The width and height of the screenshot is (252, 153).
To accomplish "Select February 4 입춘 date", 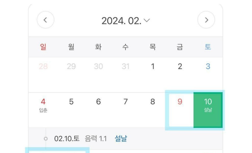I will tap(43, 105).
